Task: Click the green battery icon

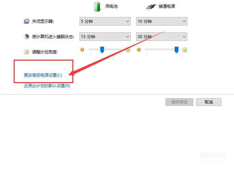Action: pos(97,6)
